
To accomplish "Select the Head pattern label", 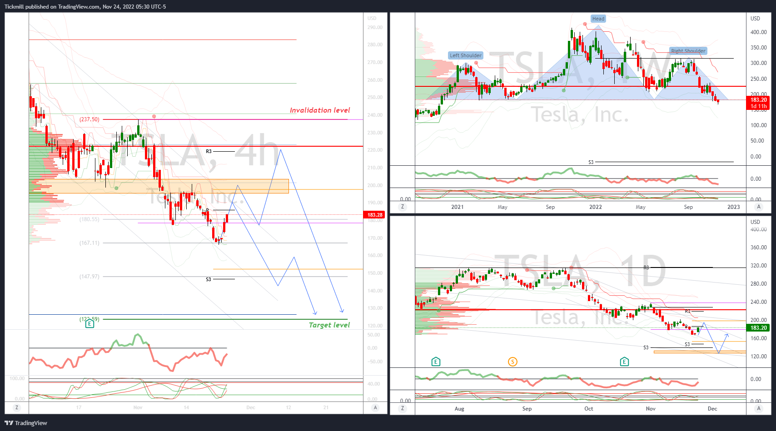I will [598, 19].
